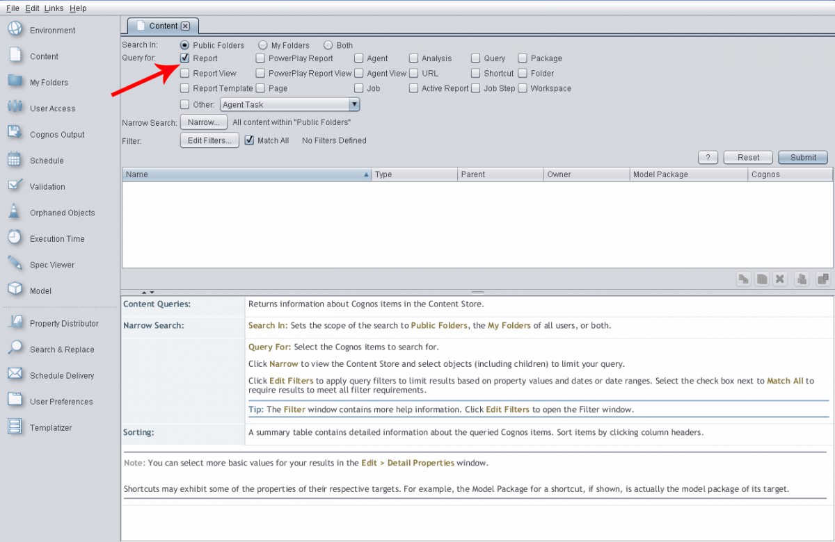Image resolution: width=835 pixels, height=542 pixels.
Task: Click the split pane collapse arrows
Action: [x=148, y=293]
